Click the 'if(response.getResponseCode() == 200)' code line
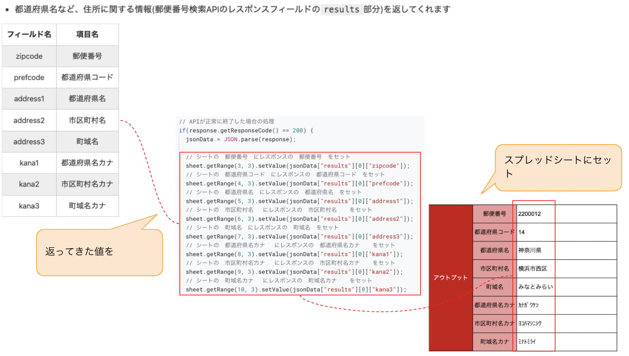The width and height of the screenshot is (629, 356). (246, 131)
